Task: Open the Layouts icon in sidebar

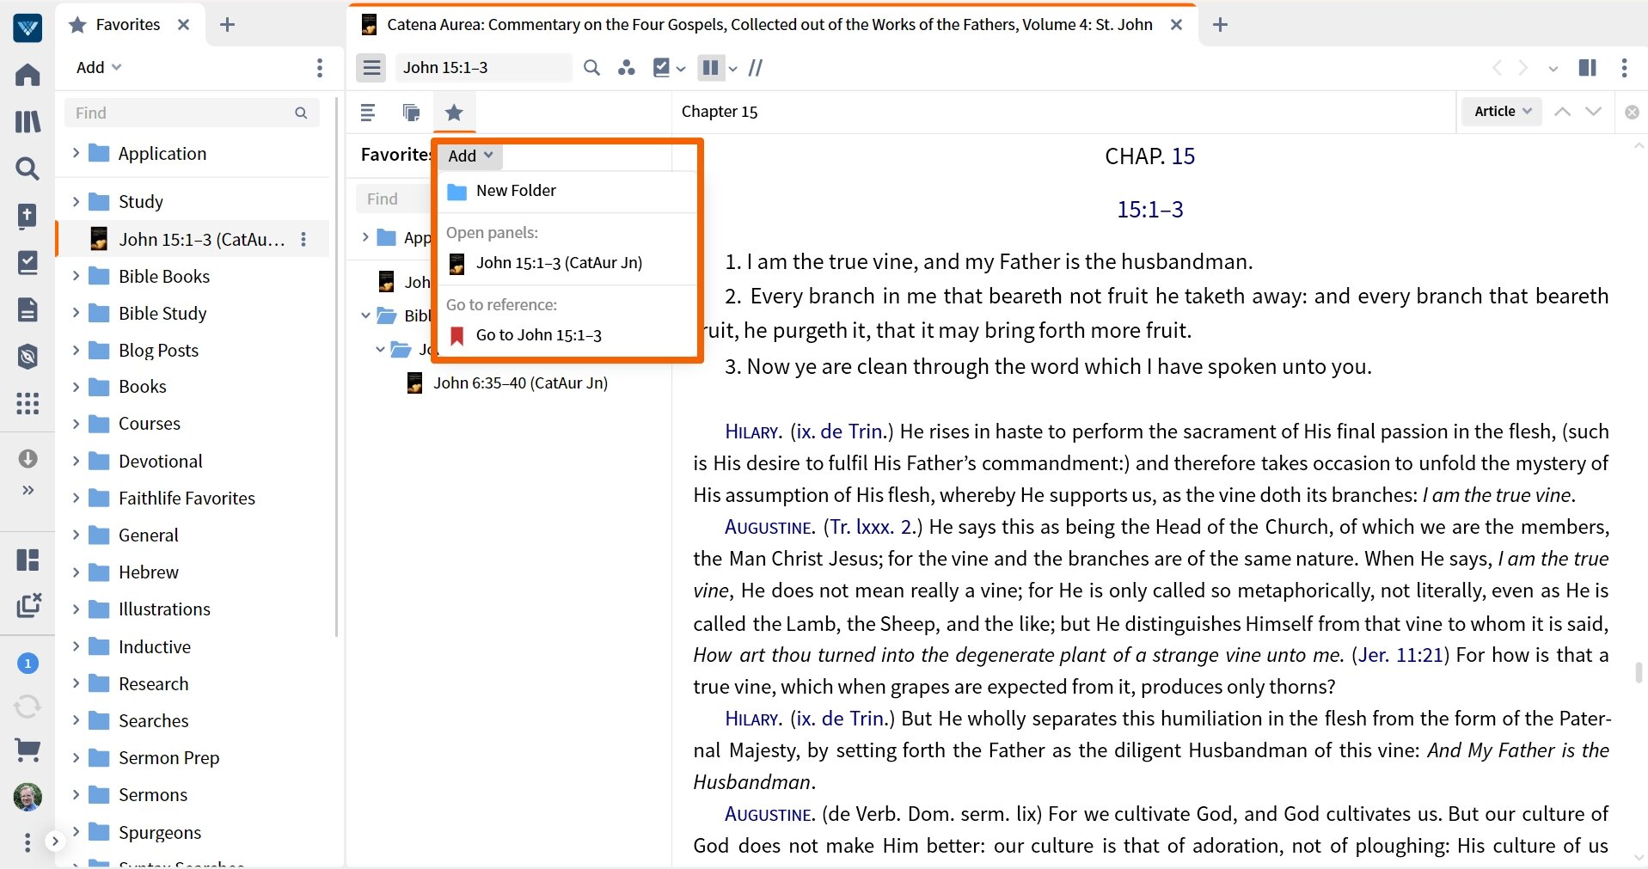Action: (x=28, y=560)
